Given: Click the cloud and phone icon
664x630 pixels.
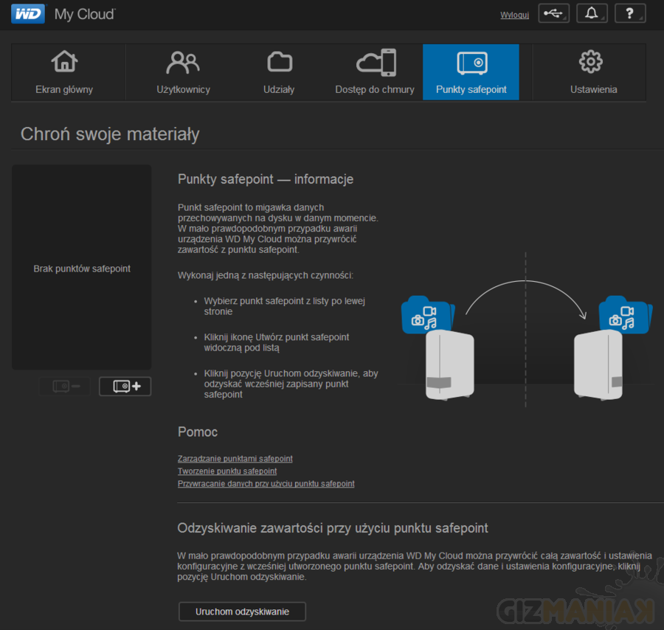Looking at the screenshot, I should coord(375,63).
